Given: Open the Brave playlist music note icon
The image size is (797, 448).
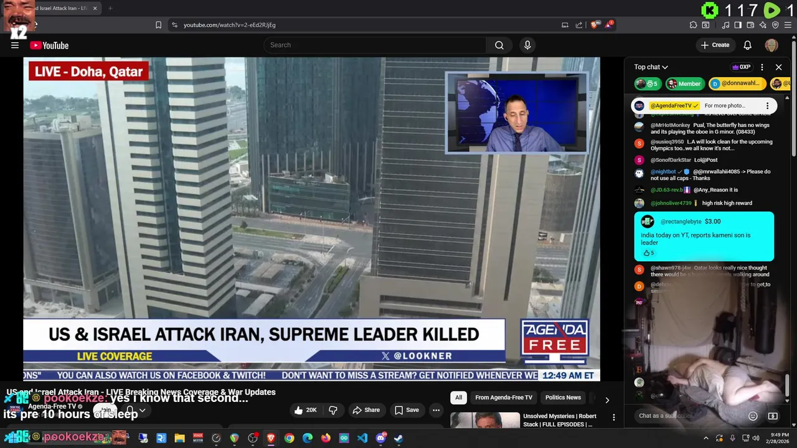Looking at the screenshot, I should click(x=725, y=25).
